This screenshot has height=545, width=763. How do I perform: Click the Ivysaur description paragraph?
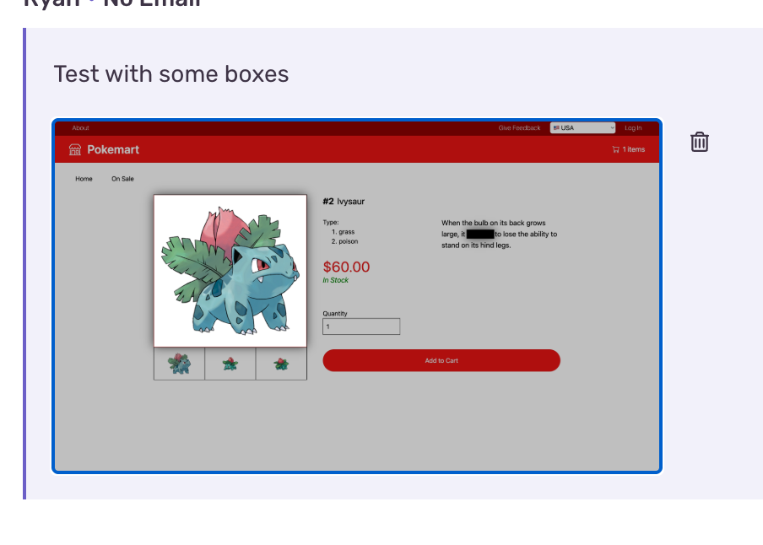coord(500,234)
